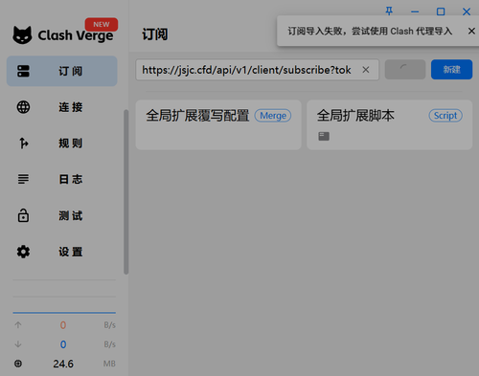Open the 连接 (Connections) sidebar page
Viewport: 479px width, 376px height.
coord(62,107)
